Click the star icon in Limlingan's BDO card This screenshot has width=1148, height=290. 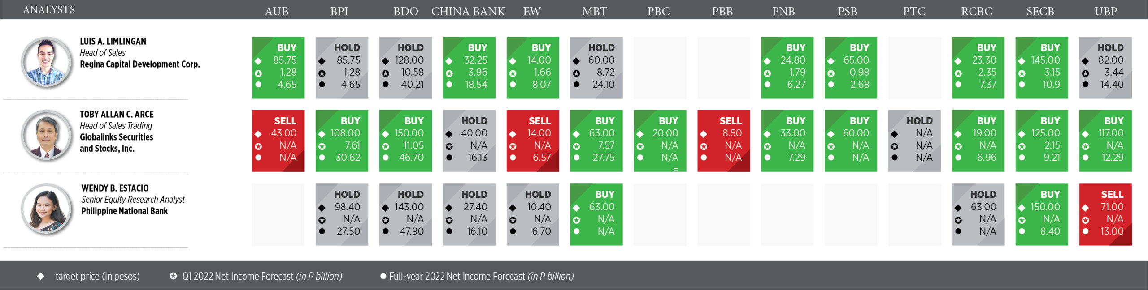point(385,73)
